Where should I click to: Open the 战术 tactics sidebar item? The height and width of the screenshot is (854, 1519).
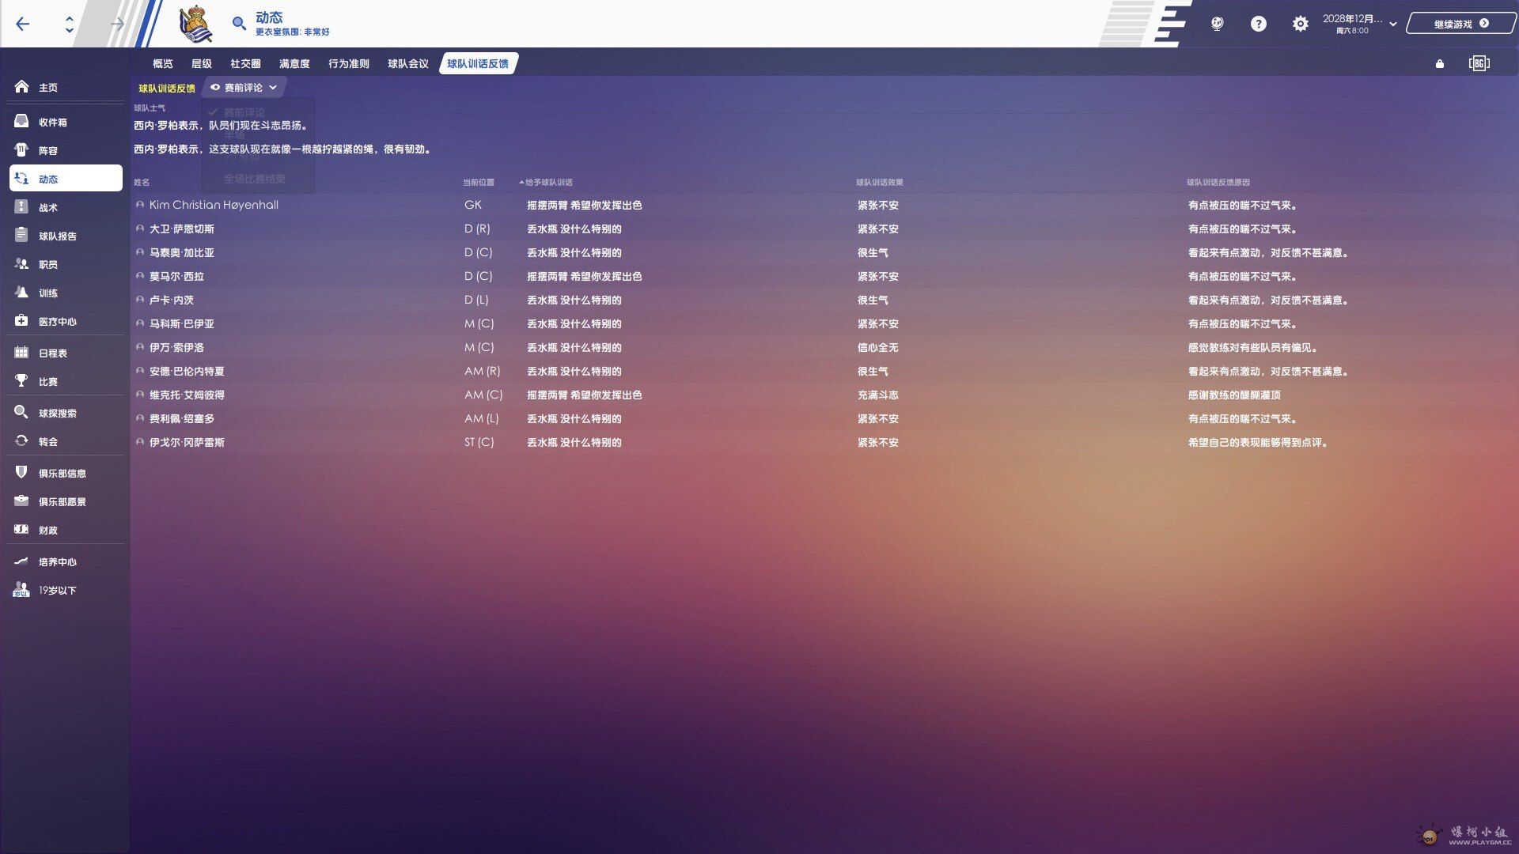[47, 207]
